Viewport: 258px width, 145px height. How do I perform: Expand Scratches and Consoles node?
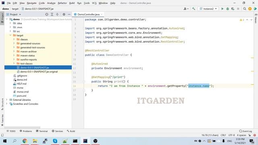(x=7, y=104)
